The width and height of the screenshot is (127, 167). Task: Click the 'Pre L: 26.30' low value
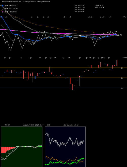80,10
